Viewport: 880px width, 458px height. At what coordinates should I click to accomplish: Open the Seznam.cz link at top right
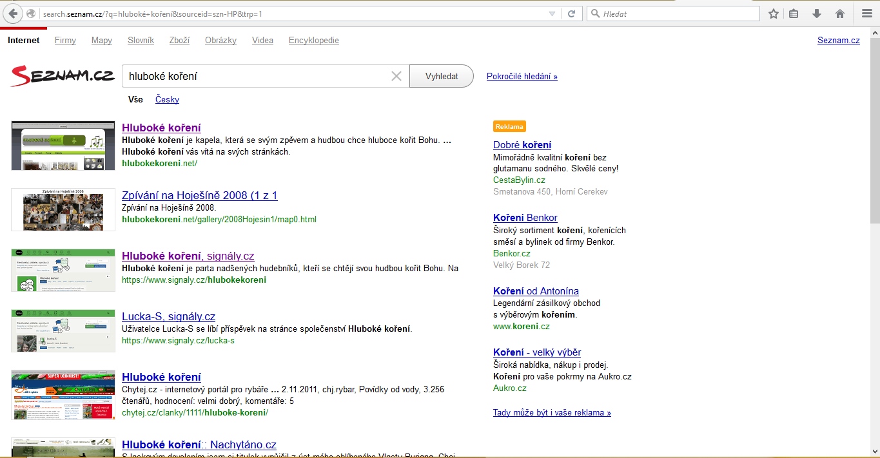(x=838, y=40)
